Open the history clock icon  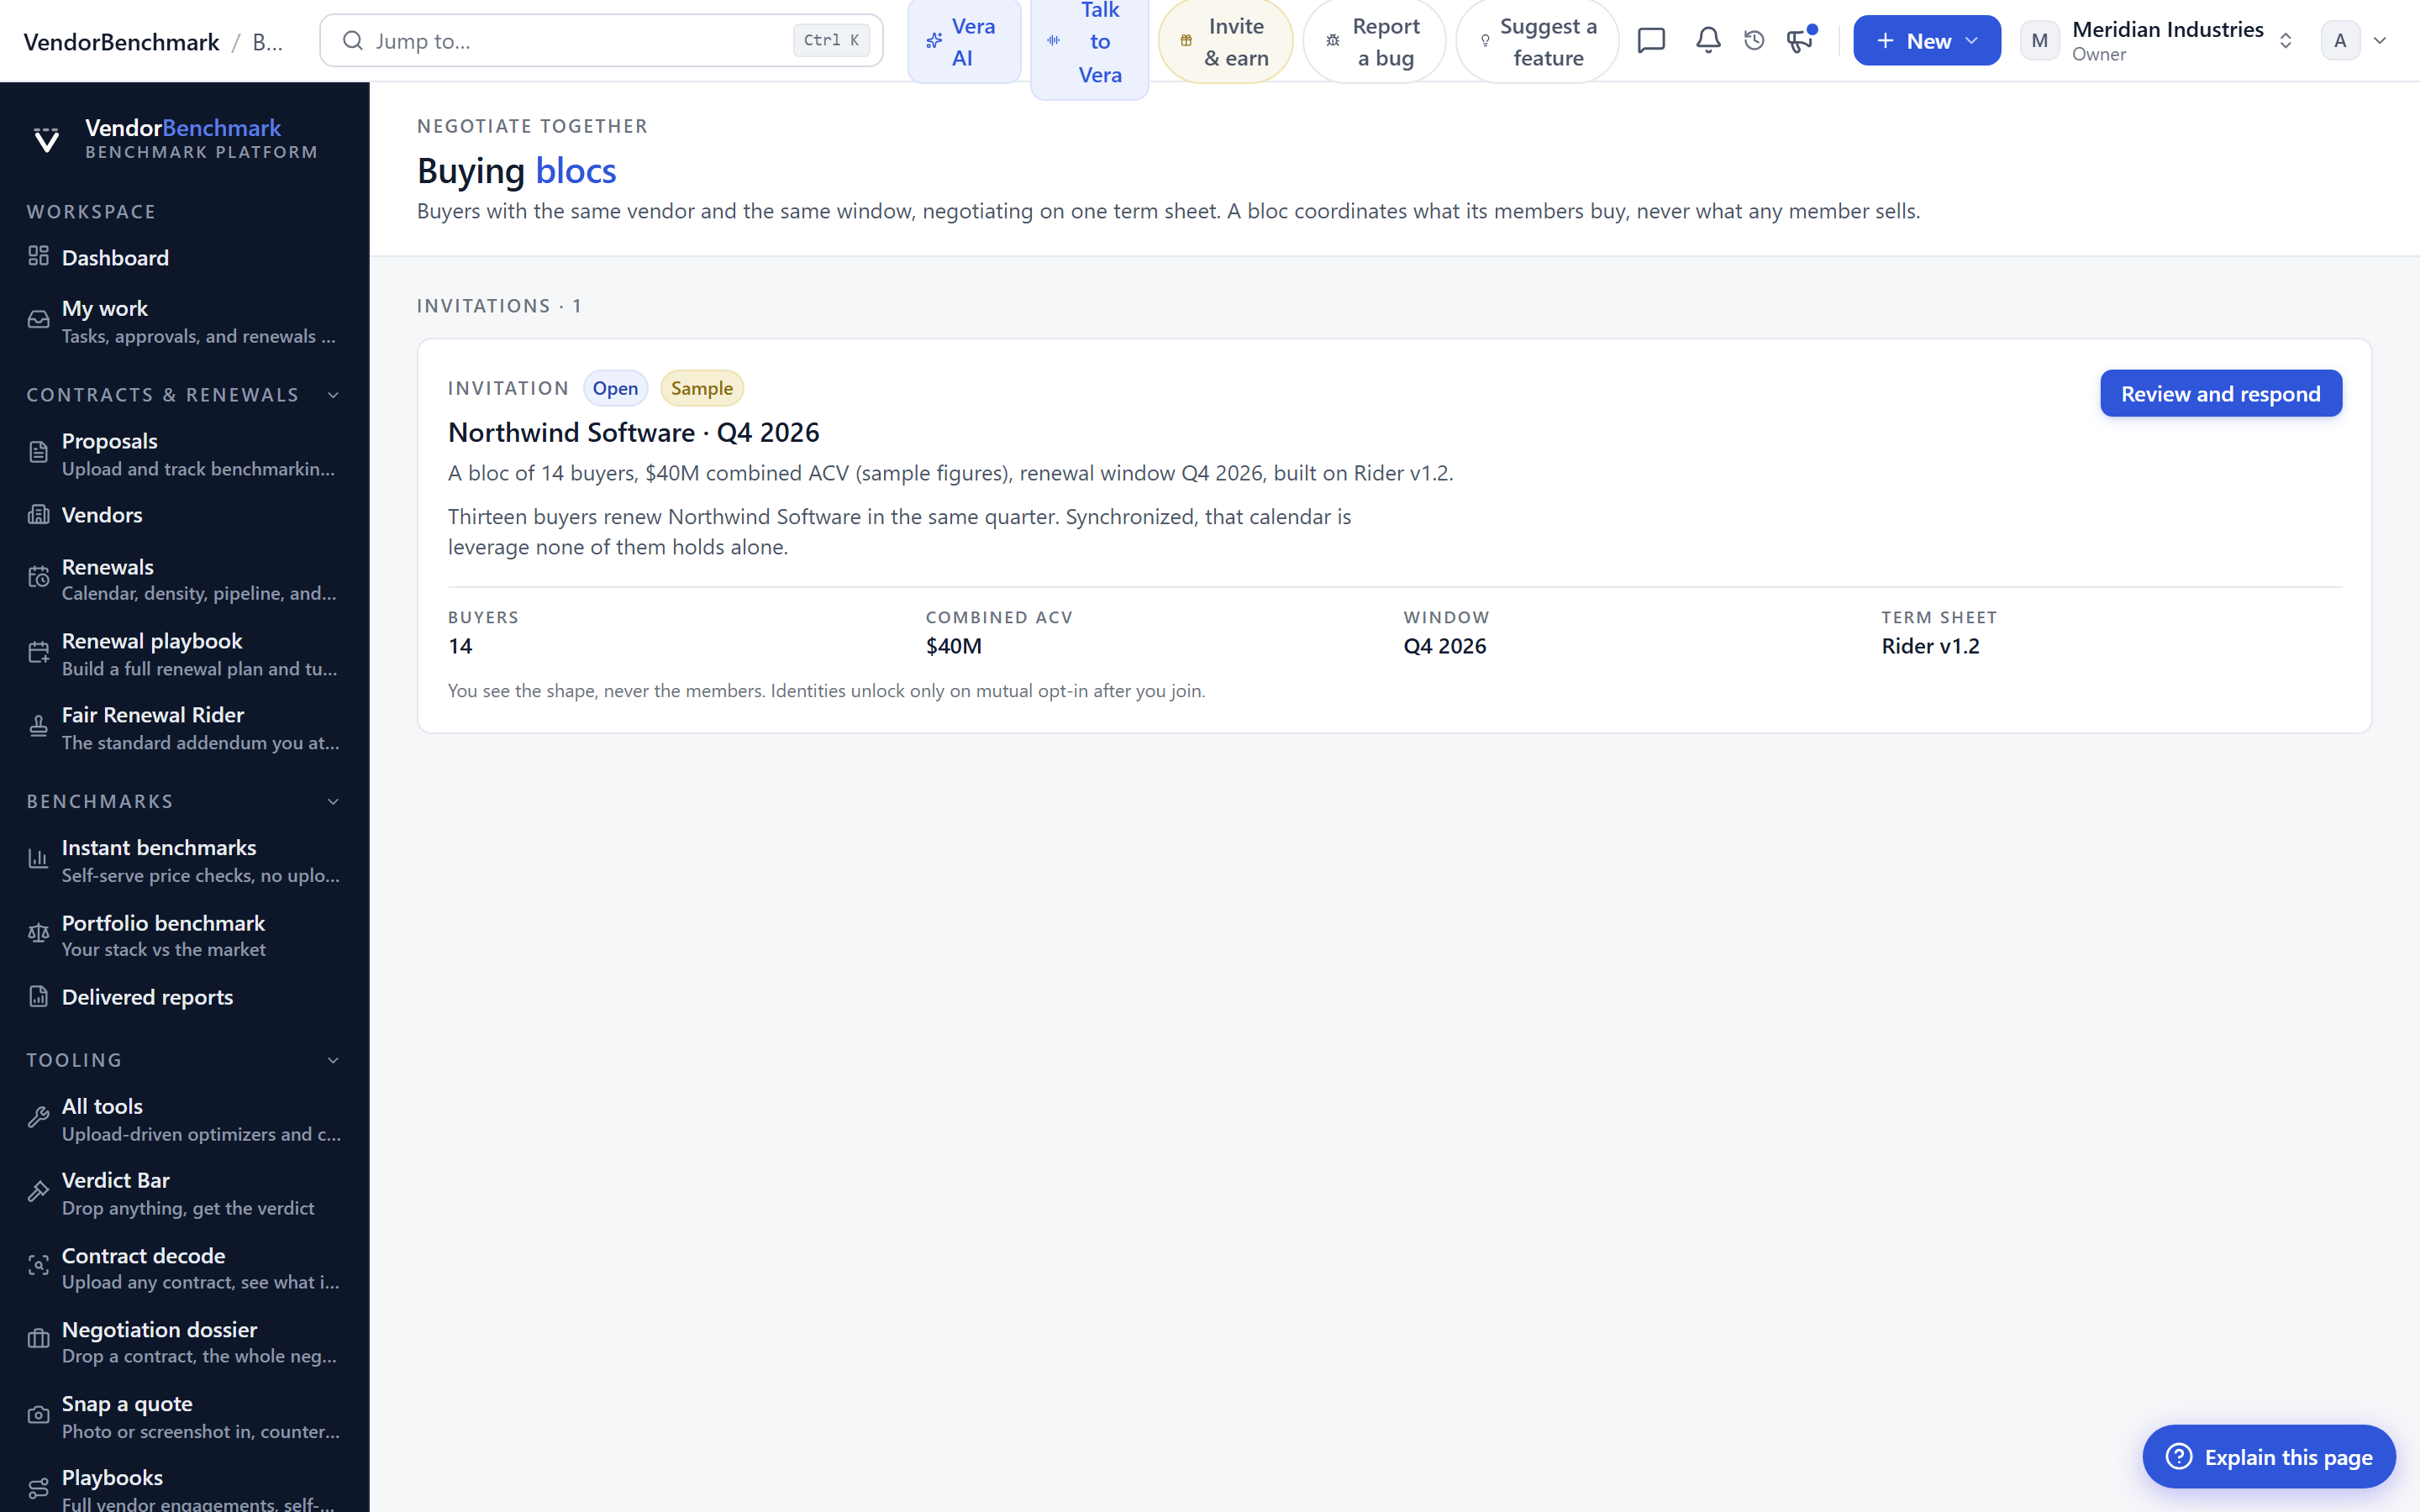pos(1754,40)
